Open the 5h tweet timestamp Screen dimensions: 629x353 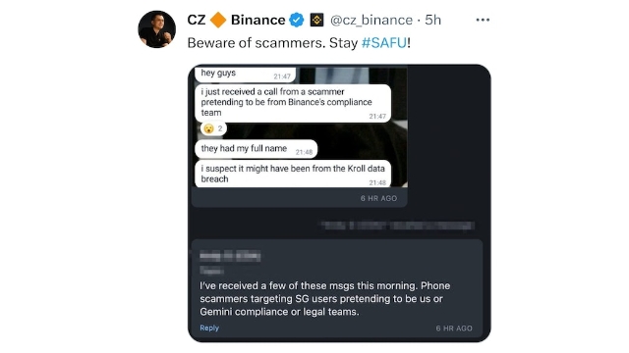pyautogui.click(x=432, y=20)
